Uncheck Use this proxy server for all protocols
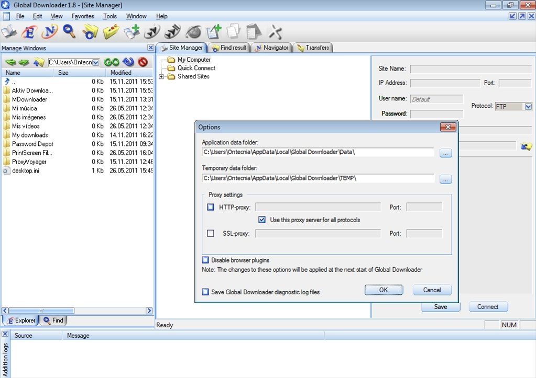This screenshot has width=536, height=378. point(262,220)
